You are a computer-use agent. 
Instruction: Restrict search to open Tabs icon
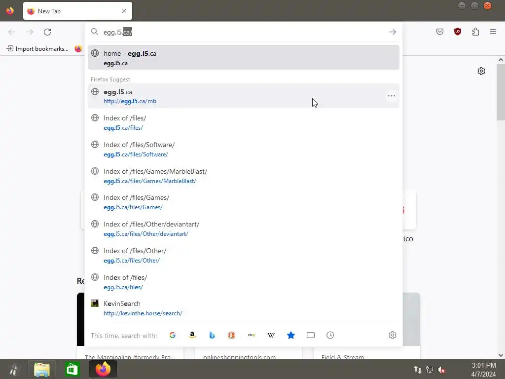click(311, 335)
